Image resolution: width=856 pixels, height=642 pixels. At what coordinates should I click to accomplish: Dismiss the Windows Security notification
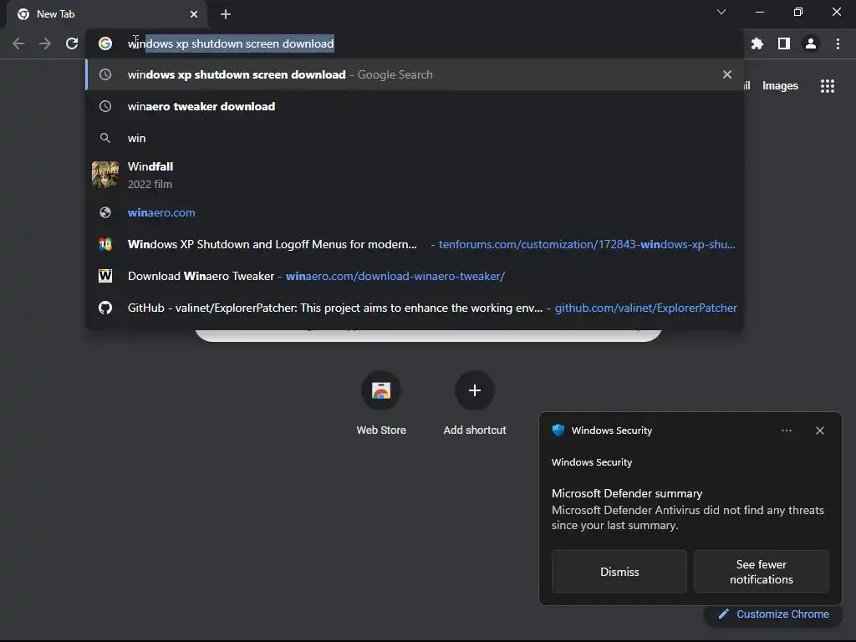point(619,572)
